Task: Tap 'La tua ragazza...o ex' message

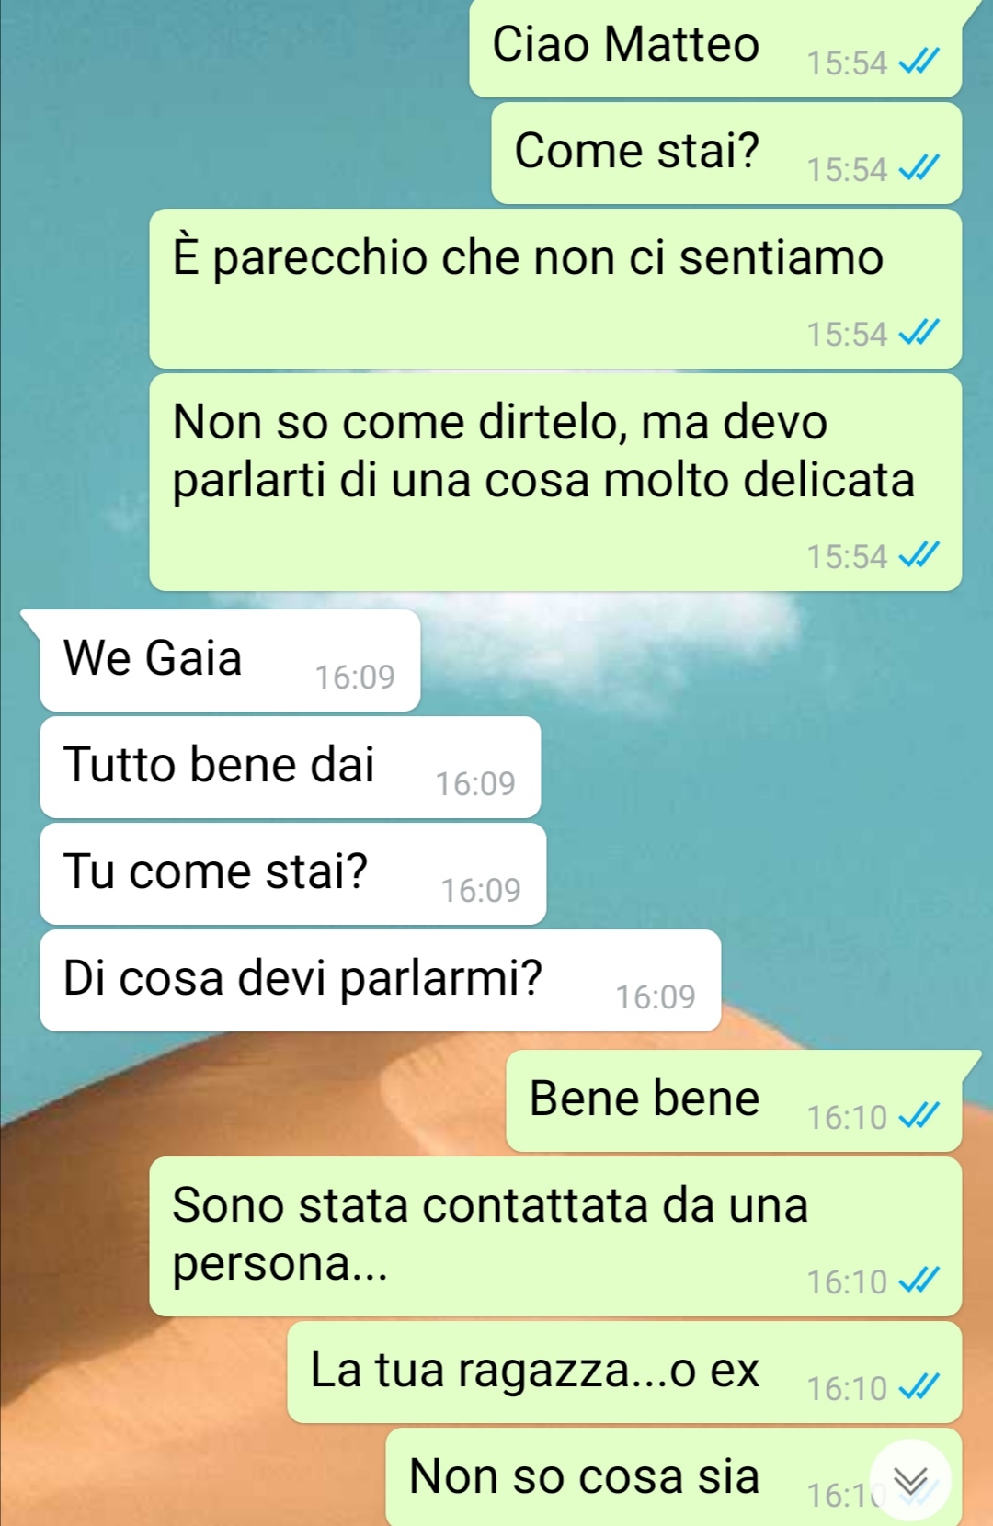Action: click(x=624, y=1372)
